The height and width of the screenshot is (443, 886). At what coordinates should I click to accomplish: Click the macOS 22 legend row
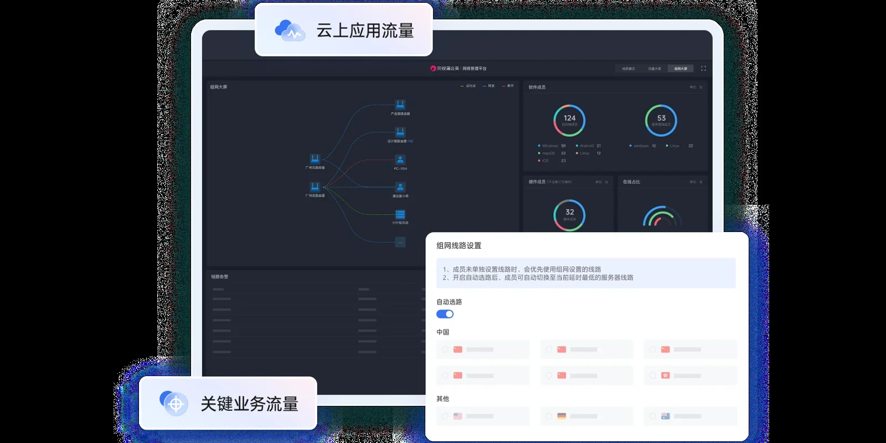pos(552,153)
